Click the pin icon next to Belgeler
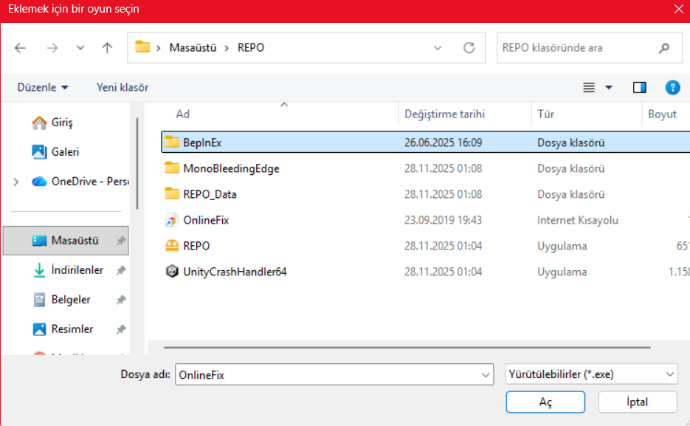The height and width of the screenshot is (426, 690). click(x=120, y=300)
